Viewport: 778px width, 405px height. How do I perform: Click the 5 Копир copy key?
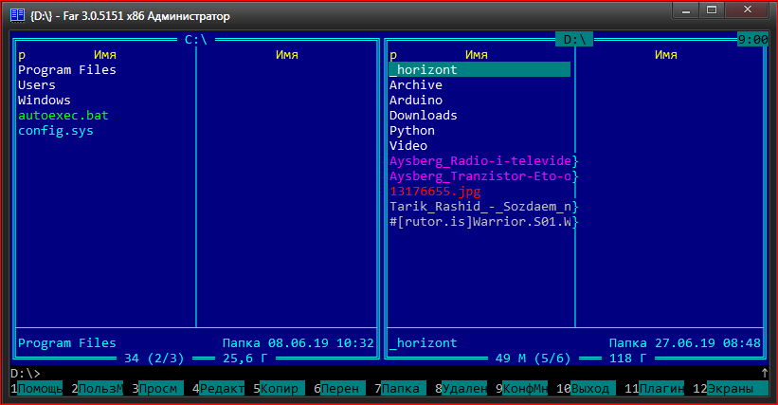[280, 389]
